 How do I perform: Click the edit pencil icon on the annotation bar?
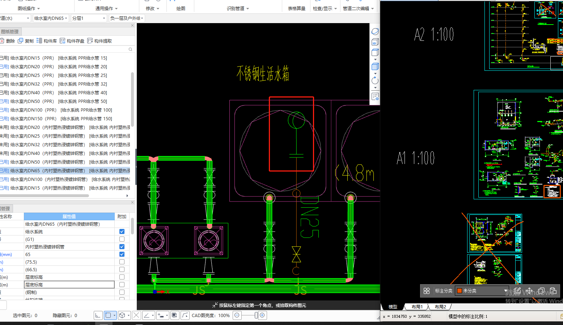[517, 291]
